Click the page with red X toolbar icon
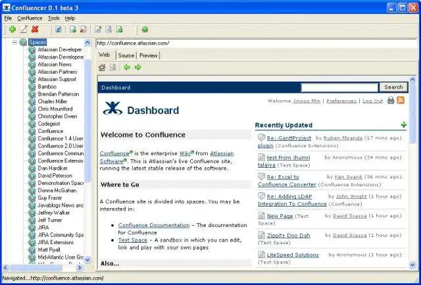The height and width of the screenshot is (285, 421). pos(83,29)
